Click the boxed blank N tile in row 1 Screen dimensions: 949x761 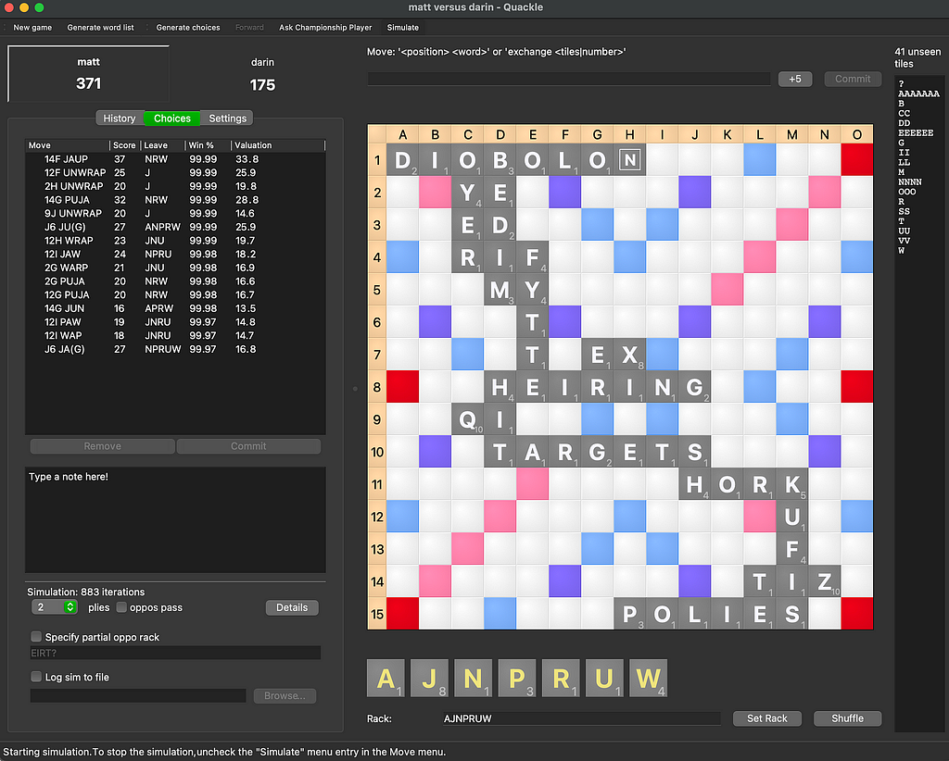point(629,159)
